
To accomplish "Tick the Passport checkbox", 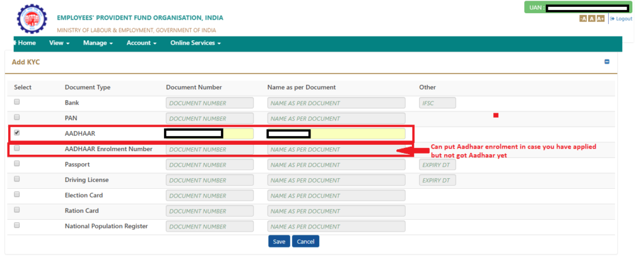I will point(17,163).
